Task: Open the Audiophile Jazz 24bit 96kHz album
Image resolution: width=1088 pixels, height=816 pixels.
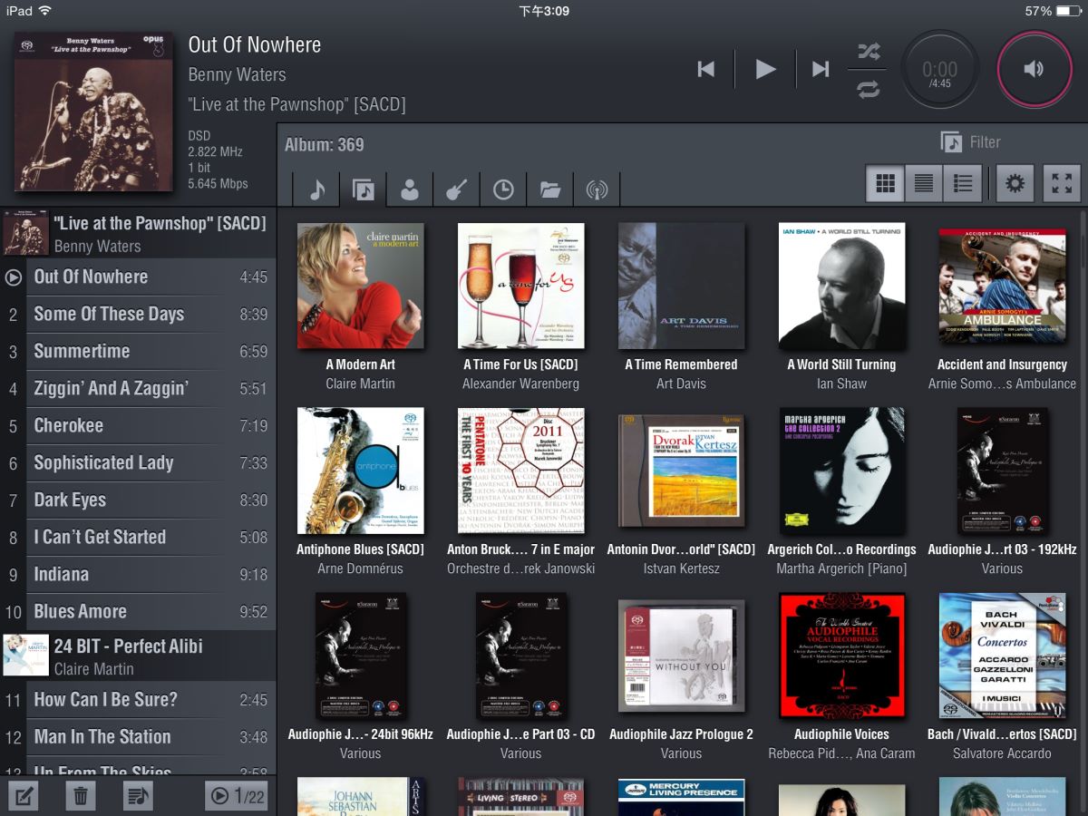Action: click(361, 656)
